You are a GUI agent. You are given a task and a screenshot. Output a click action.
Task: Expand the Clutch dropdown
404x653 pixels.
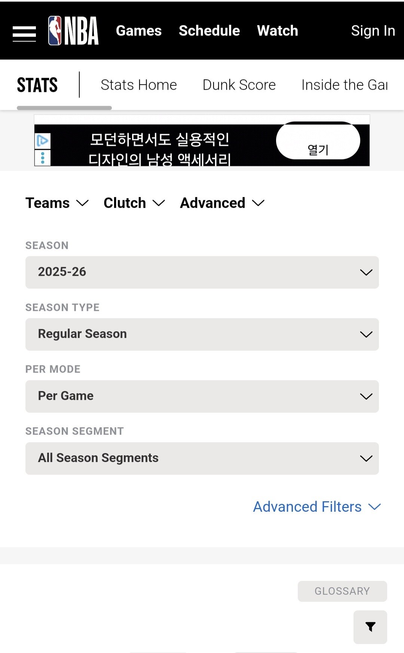tap(134, 203)
